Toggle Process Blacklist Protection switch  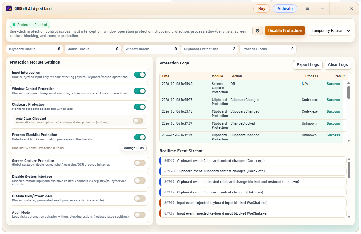pyautogui.click(x=140, y=137)
